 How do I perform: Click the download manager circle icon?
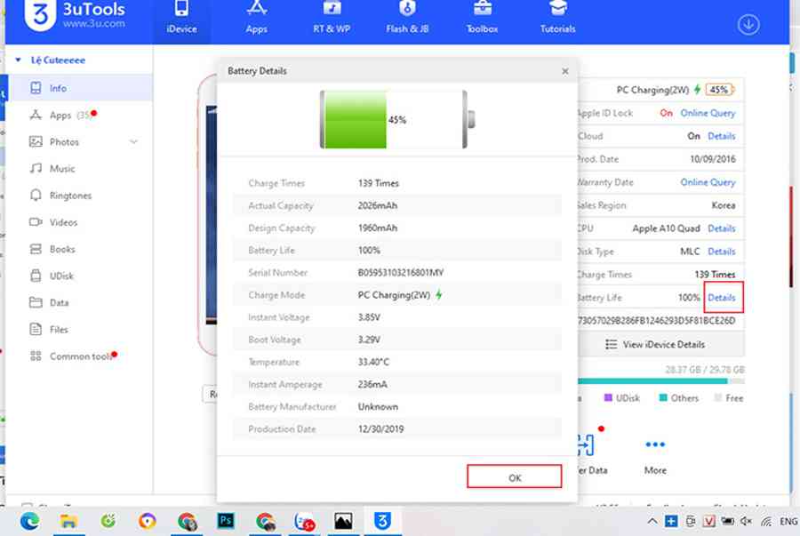(x=748, y=25)
